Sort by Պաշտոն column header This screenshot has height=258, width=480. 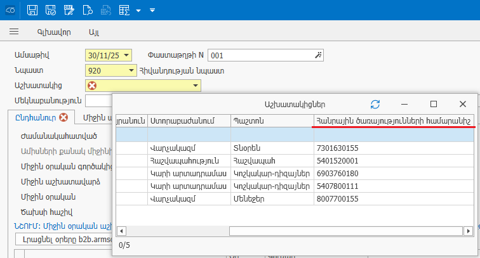pyautogui.click(x=272, y=120)
